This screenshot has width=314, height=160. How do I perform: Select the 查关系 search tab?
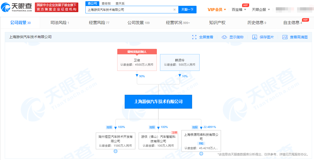120,4
